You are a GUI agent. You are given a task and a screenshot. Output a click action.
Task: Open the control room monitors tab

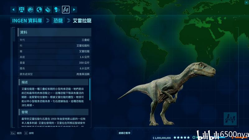21,10
